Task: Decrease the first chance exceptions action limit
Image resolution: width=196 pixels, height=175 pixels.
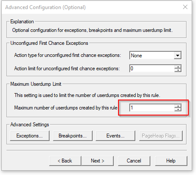Action: point(178,70)
